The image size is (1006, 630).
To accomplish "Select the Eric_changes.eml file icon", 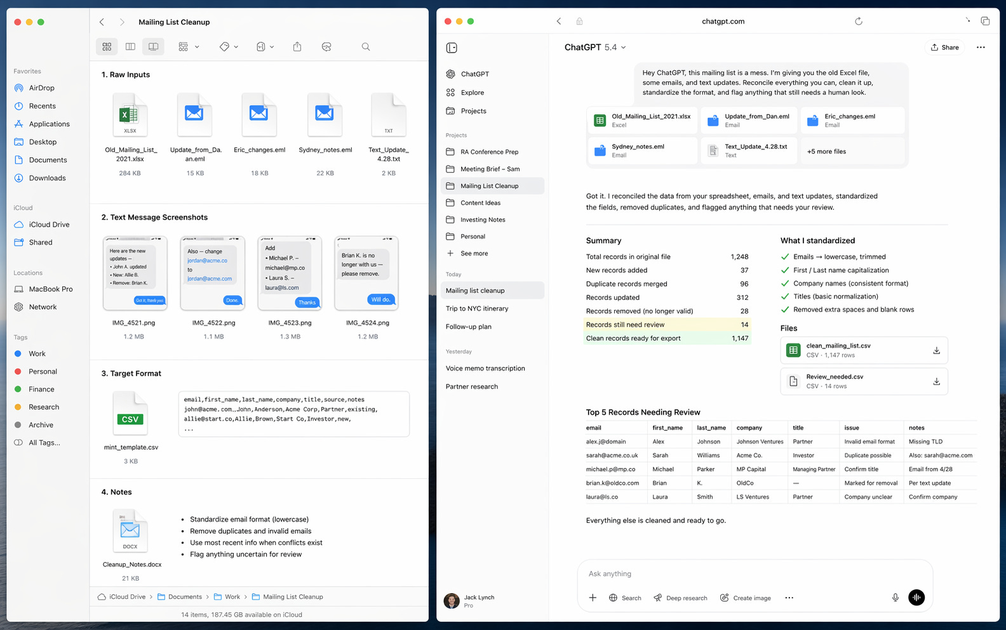I will click(x=259, y=115).
